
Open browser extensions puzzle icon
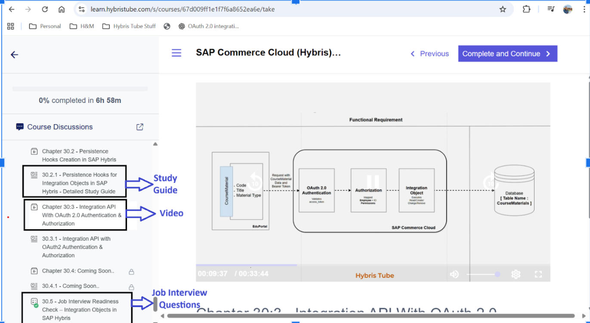pyautogui.click(x=526, y=9)
